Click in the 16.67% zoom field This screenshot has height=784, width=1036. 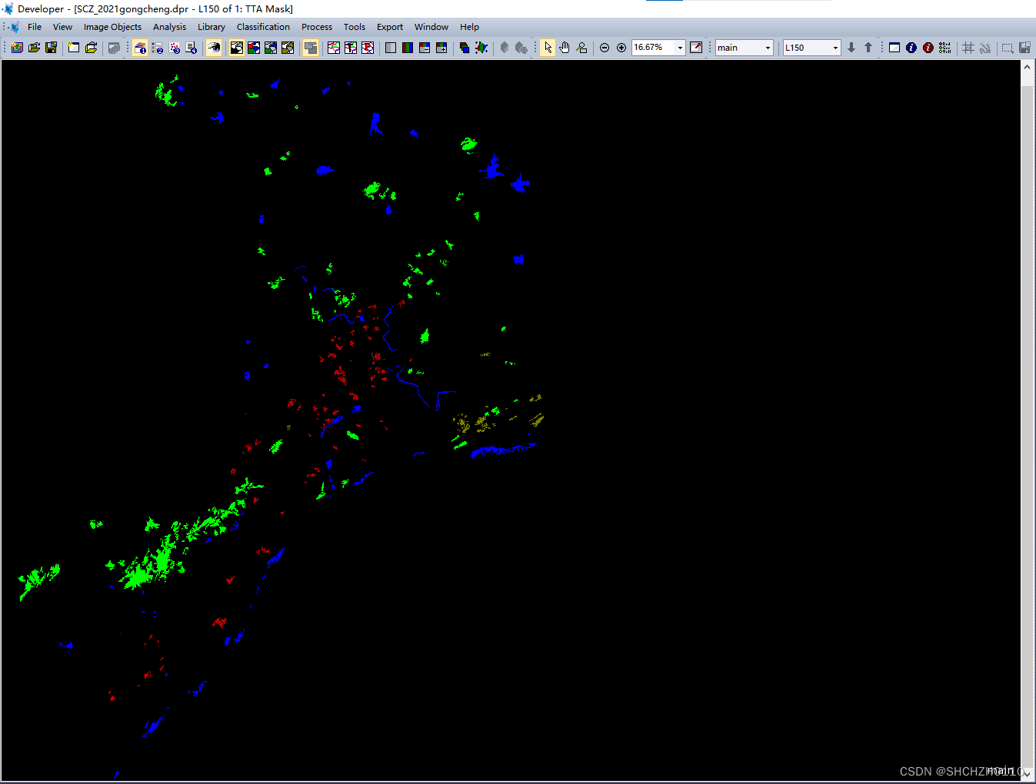click(653, 48)
